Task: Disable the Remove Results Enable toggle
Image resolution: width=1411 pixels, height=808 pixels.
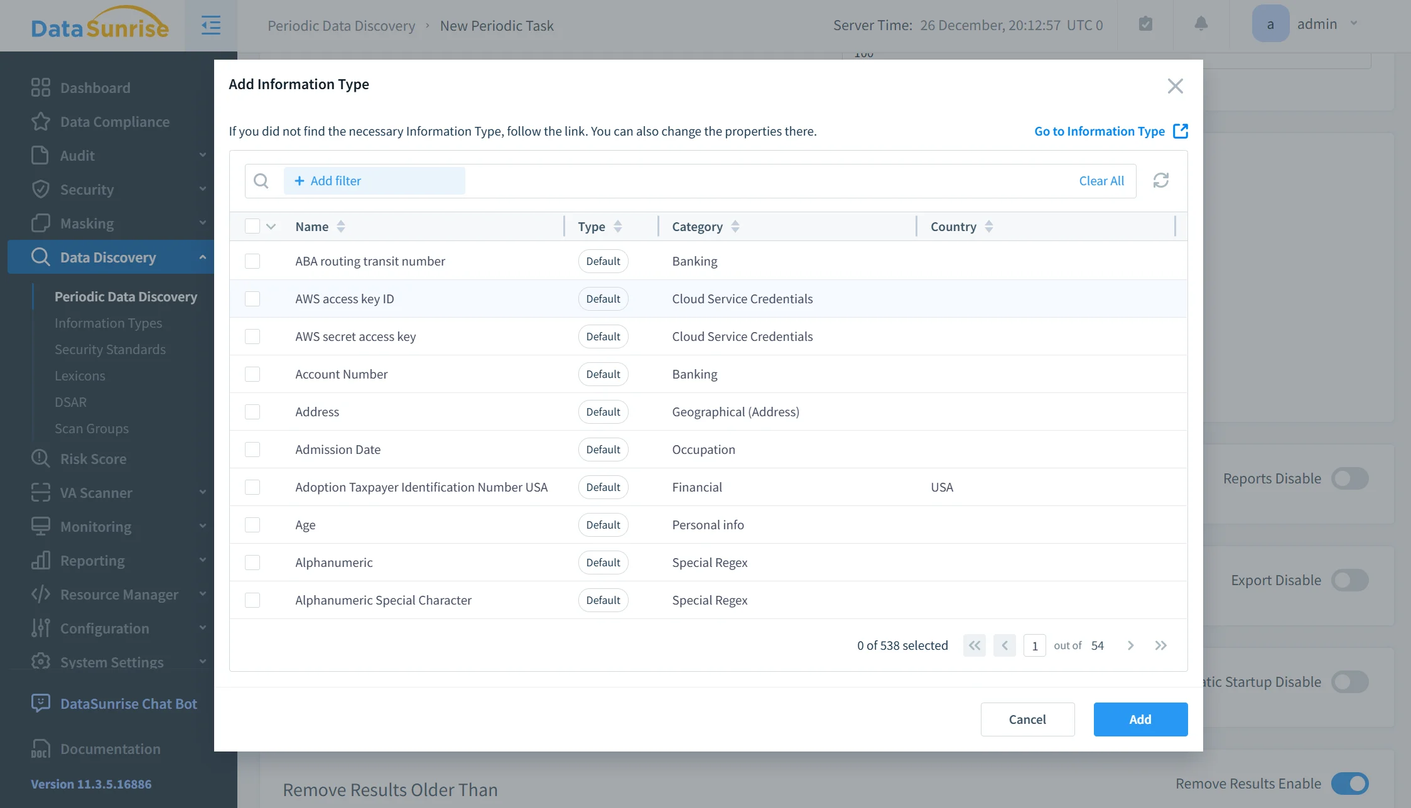Action: click(1350, 784)
